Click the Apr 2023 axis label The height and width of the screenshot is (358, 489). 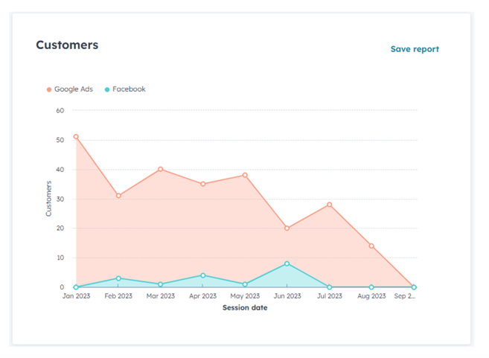(202, 296)
